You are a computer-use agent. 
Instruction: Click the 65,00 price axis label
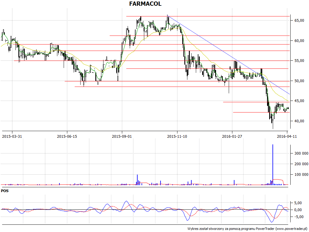point(299,21)
